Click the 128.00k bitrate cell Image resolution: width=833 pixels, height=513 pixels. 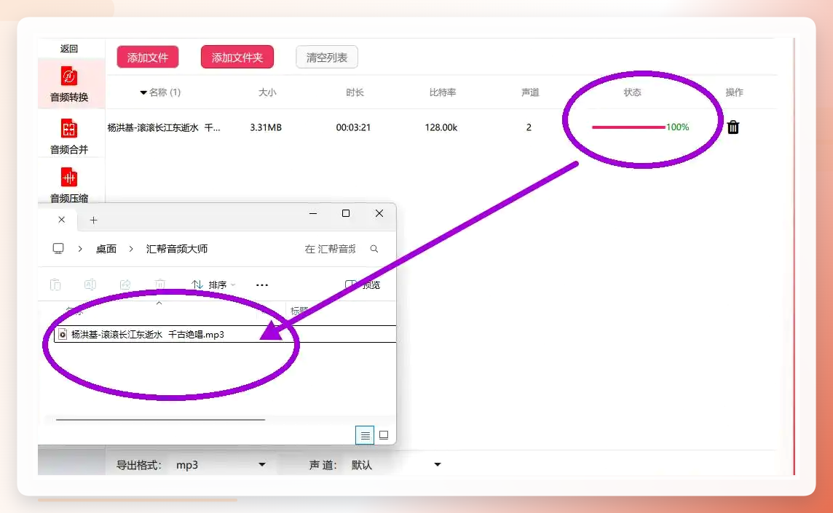pos(441,127)
